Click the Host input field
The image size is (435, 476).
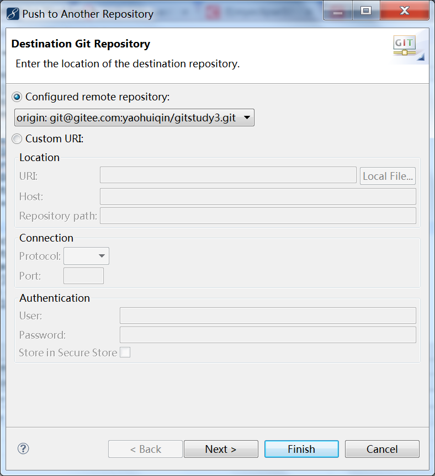tap(258, 196)
